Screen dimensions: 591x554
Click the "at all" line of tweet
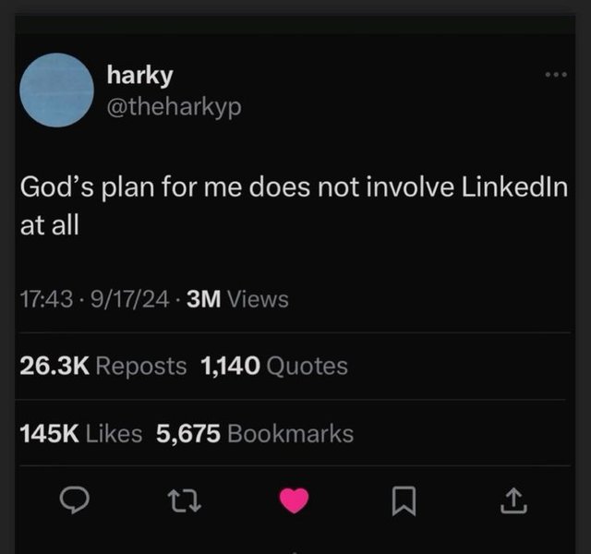pyautogui.click(x=50, y=224)
